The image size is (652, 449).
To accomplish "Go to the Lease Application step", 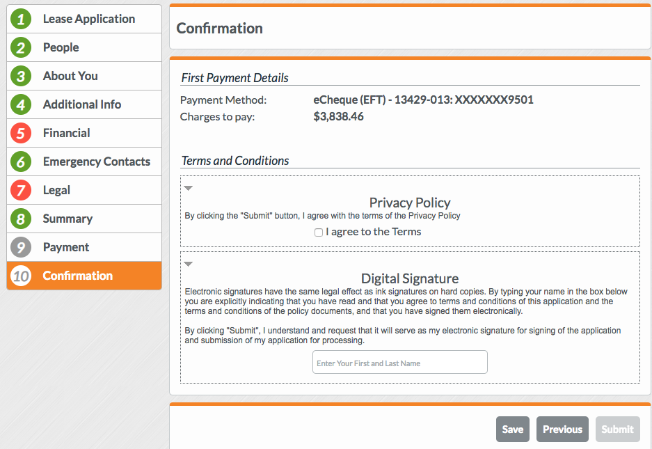I will pyautogui.click(x=88, y=19).
